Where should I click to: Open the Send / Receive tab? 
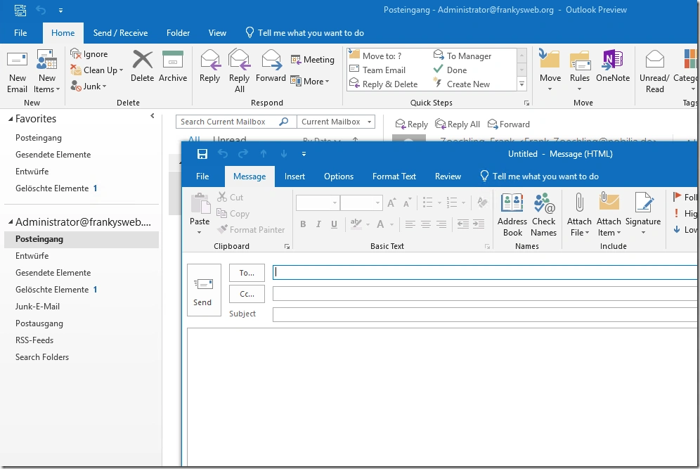click(x=120, y=33)
